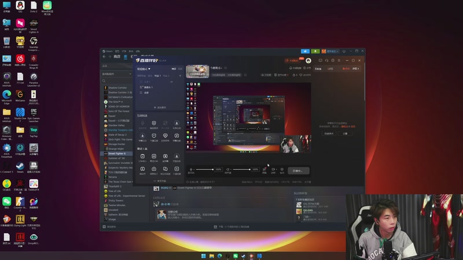The height and width of the screenshot is (260, 463).
Task: Click 添加游戏 at the bottom of Steam
Action: [109, 226]
